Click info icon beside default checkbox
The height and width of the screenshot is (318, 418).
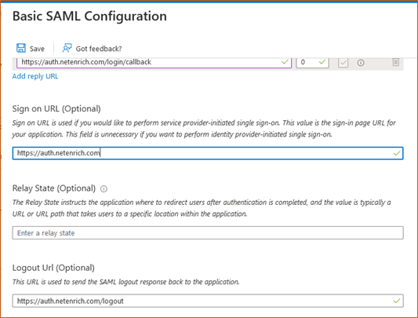pyautogui.click(x=361, y=63)
